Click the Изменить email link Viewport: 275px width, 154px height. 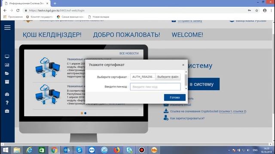[x=180, y=105]
